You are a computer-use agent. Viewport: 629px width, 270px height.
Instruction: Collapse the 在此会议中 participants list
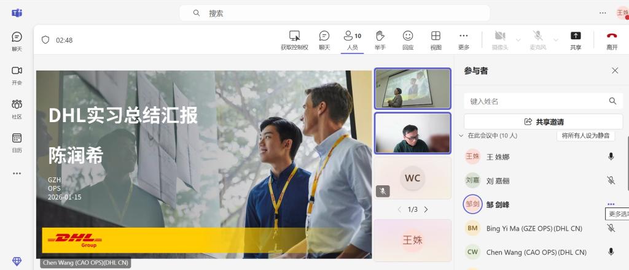point(461,136)
